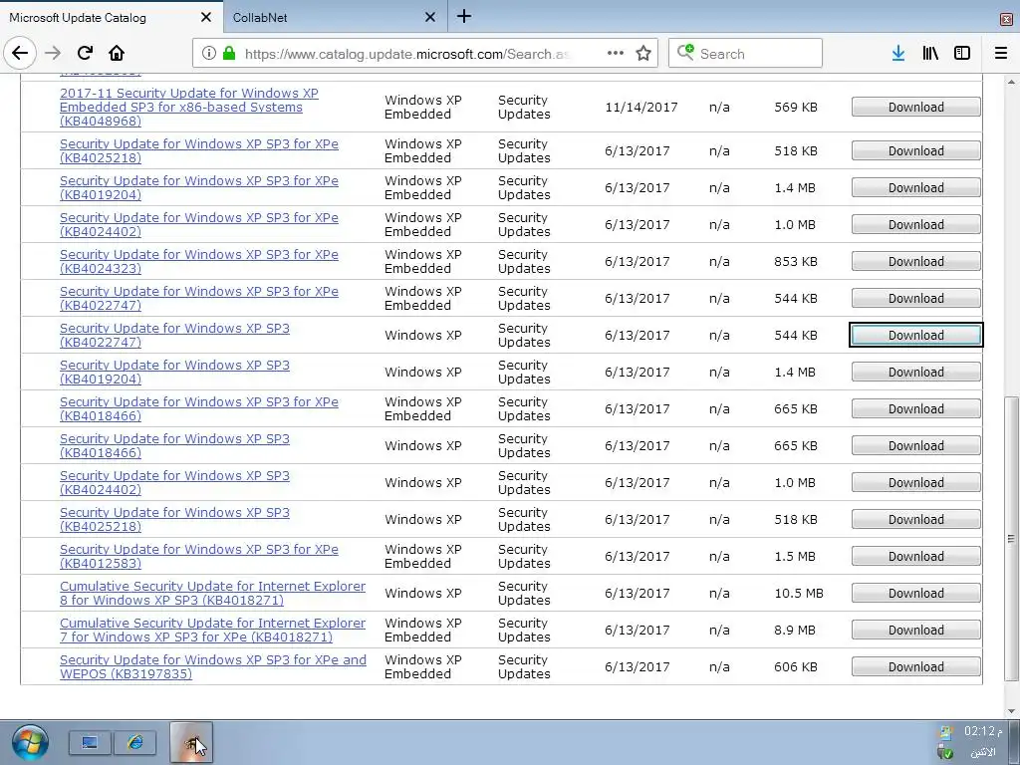Click the page vertical scrollbar thumb

1011,539
